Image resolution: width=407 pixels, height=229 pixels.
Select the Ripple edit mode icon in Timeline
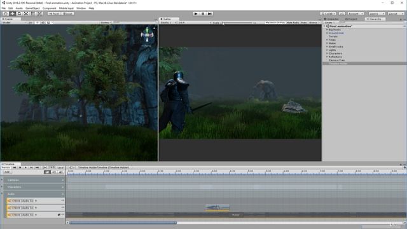pos(54,172)
